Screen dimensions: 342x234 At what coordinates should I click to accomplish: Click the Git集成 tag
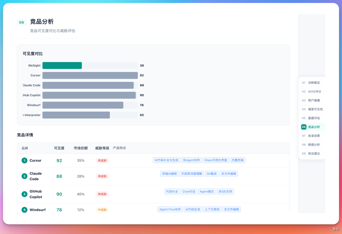pos(212,174)
